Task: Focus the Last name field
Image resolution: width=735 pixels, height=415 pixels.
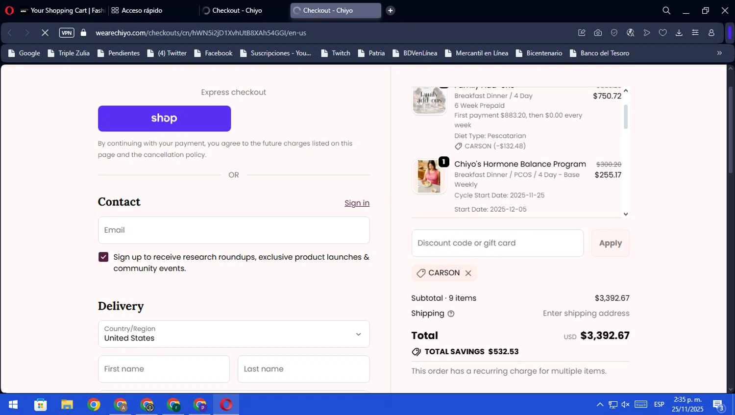Action: pos(303,369)
